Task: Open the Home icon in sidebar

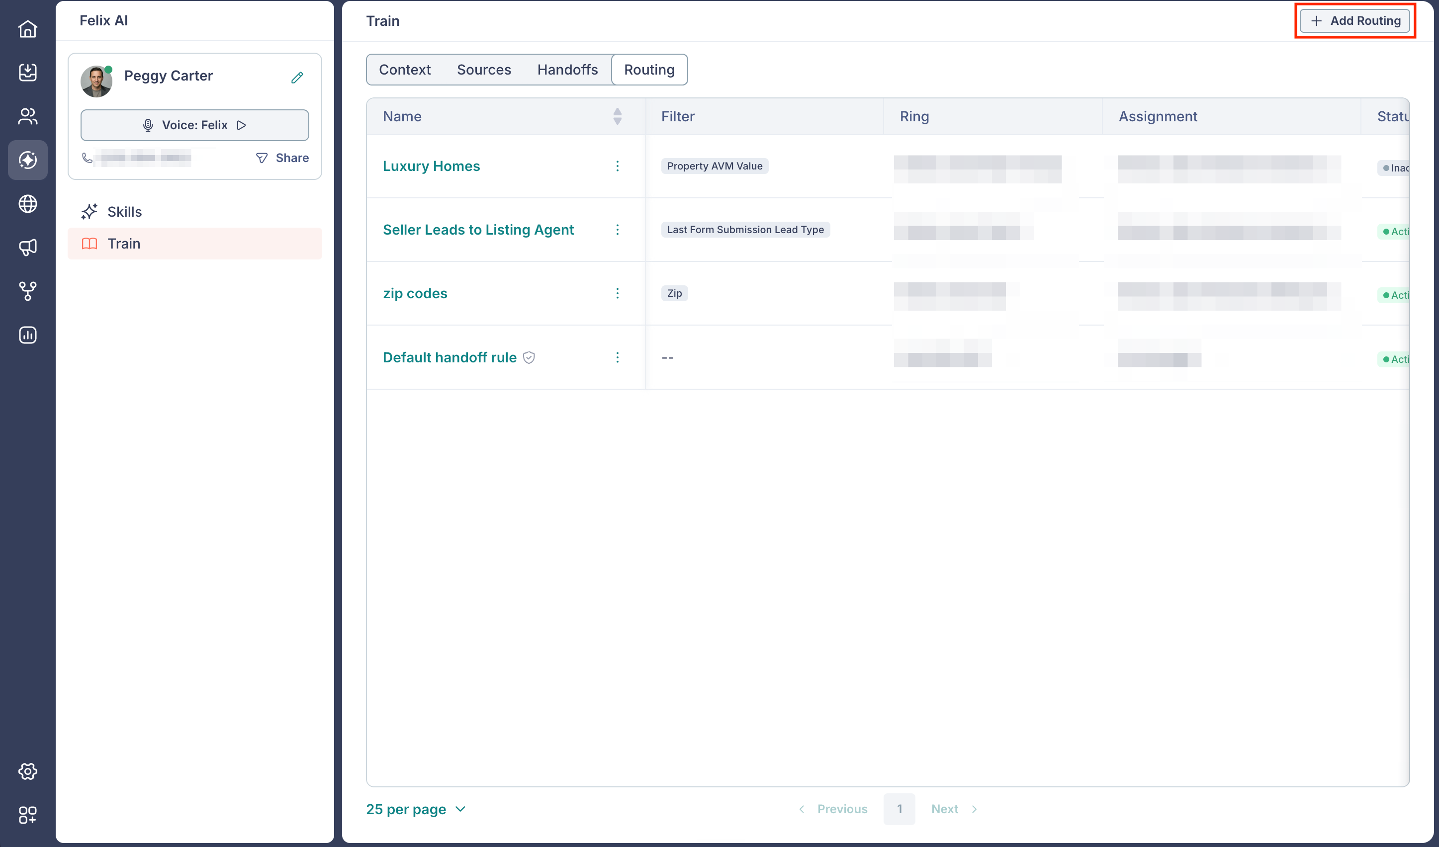Action: [27, 28]
